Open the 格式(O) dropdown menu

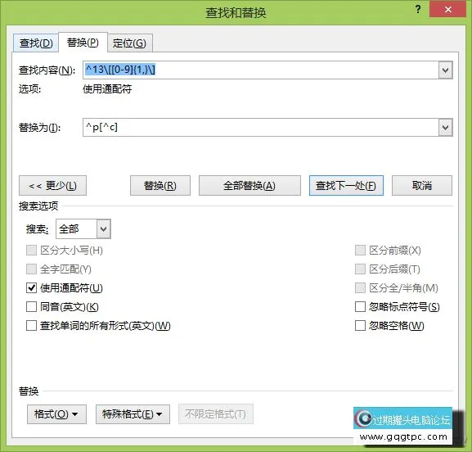click(57, 414)
